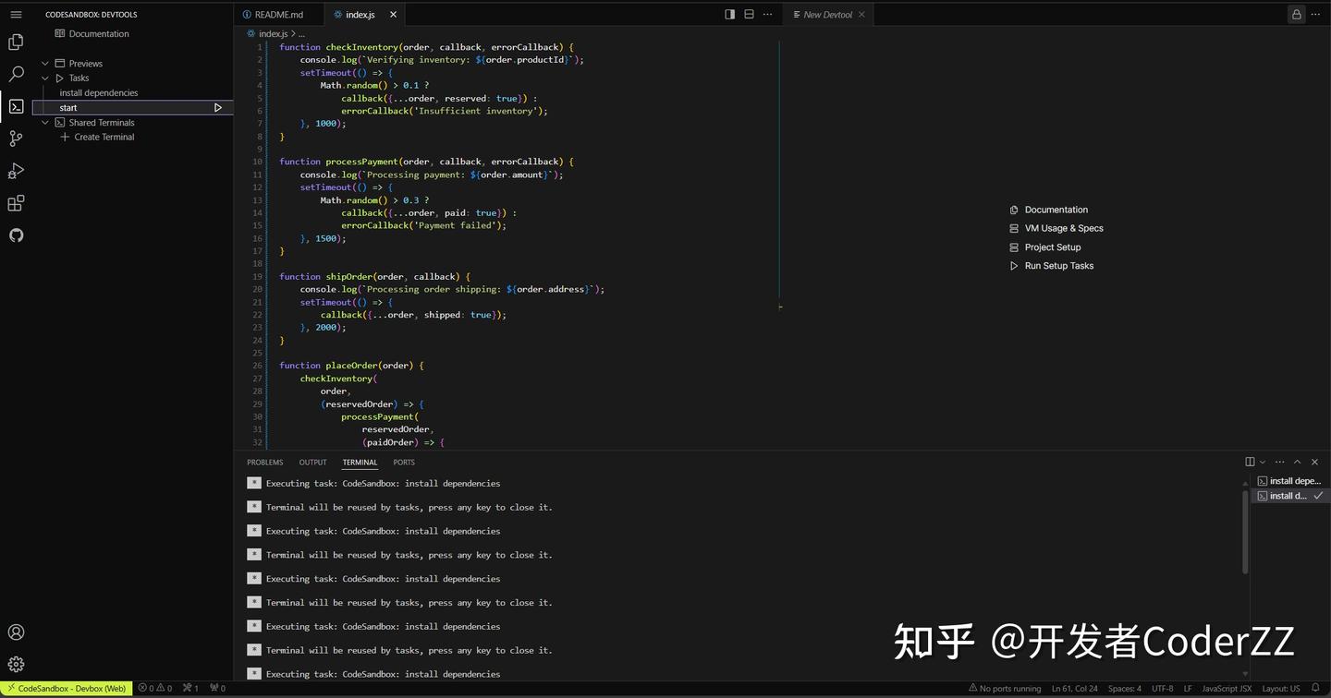Maximize the panel with the chevron icon

click(1297, 462)
